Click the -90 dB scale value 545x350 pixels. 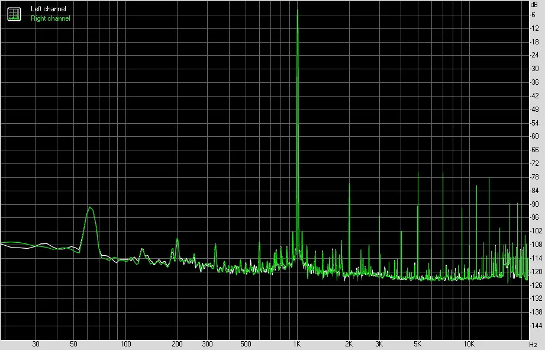coord(534,204)
